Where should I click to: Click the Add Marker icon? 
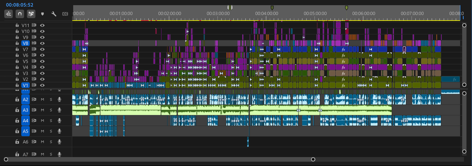[x=42, y=14]
